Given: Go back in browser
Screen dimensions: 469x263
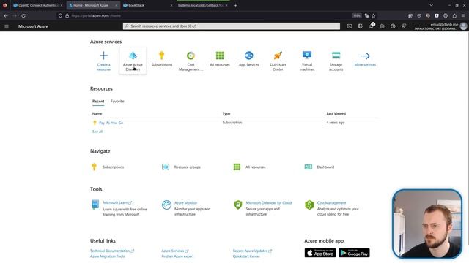Looking at the screenshot, I should [x=6, y=15].
